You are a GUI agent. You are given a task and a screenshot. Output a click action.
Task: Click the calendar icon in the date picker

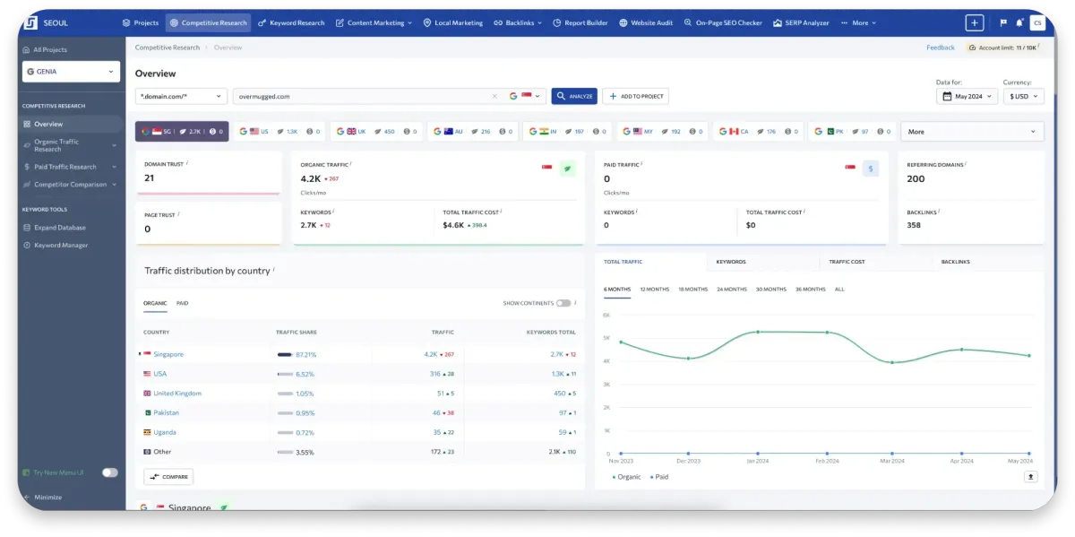pos(947,96)
